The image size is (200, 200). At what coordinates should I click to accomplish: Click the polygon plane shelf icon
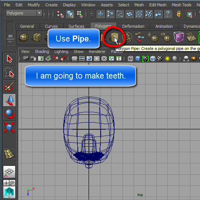(127, 37)
